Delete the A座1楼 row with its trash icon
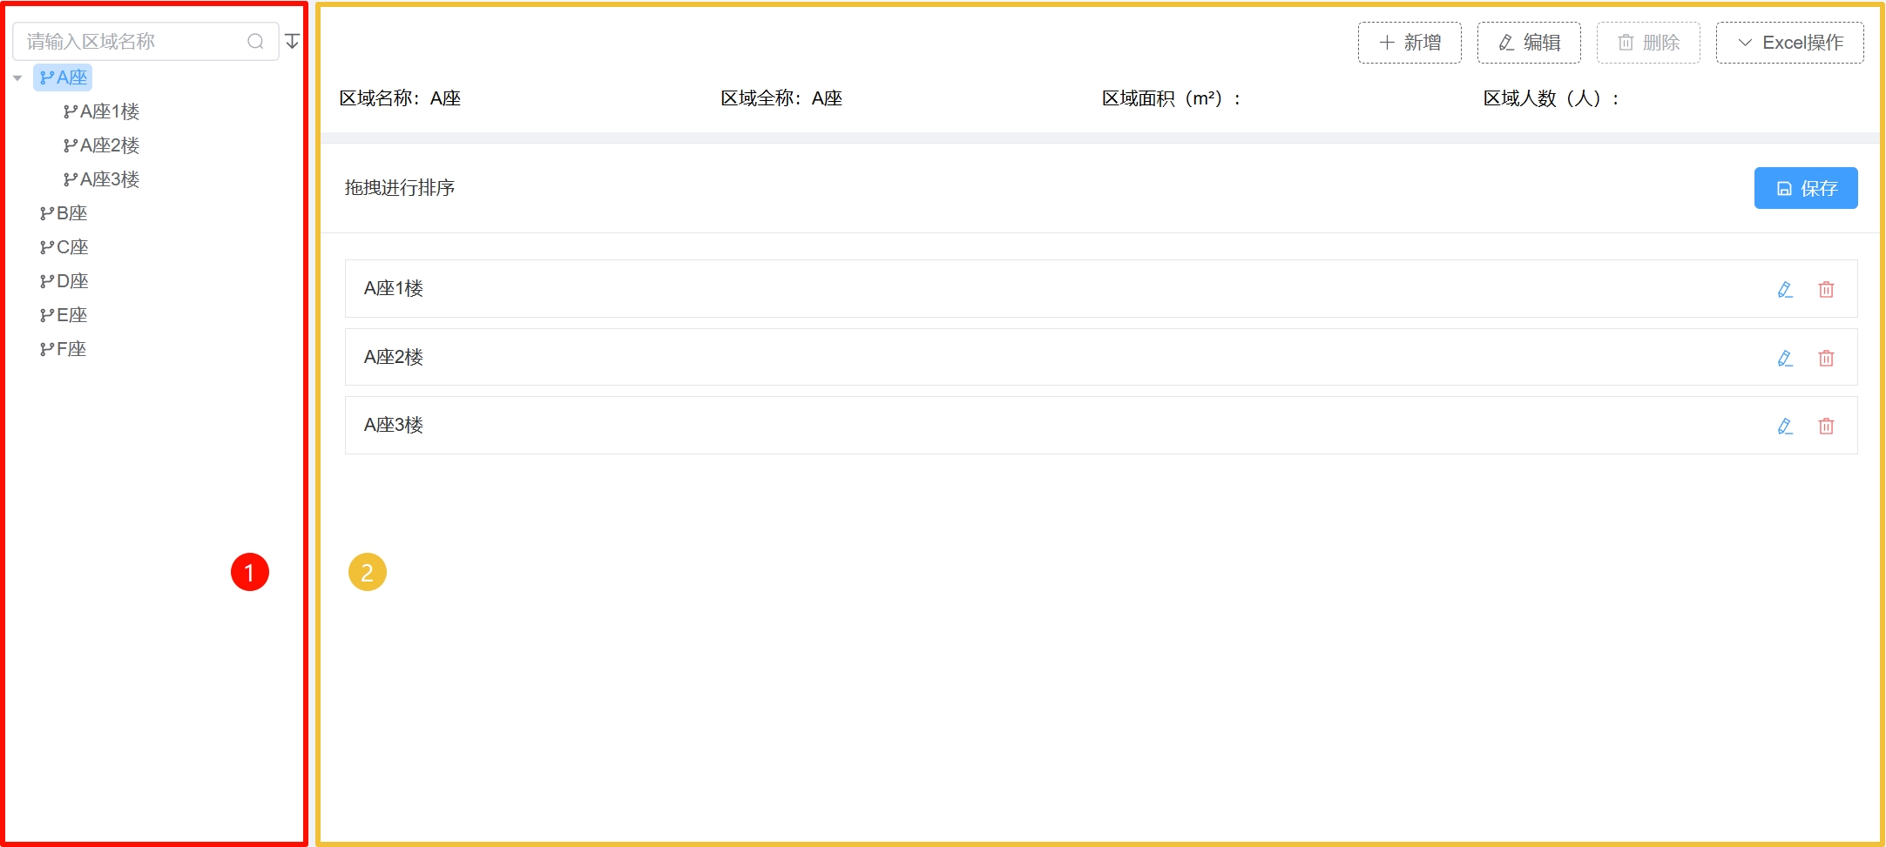Screen dimensions: 1886x847 pos(1827,289)
